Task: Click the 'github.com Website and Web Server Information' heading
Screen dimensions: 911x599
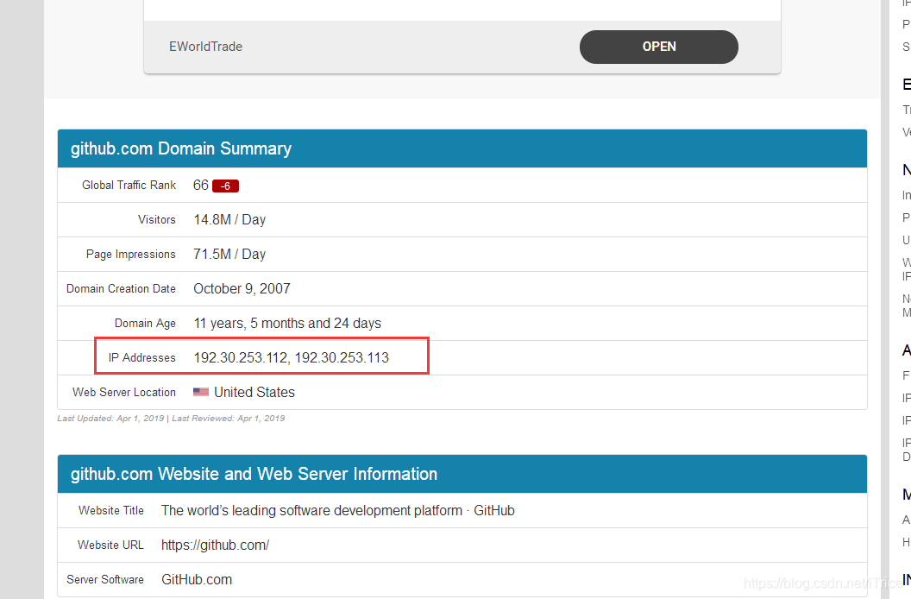Action: tap(254, 474)
